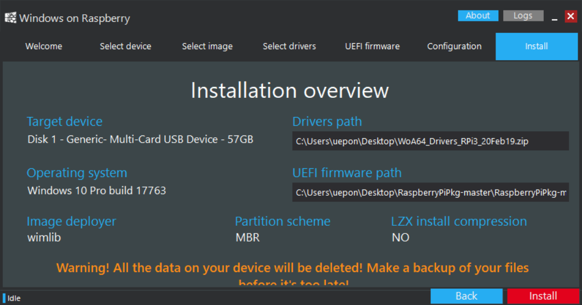Screen dimensions: 582x305
Task: Select the highlighted Install tab
Action: 537,46
